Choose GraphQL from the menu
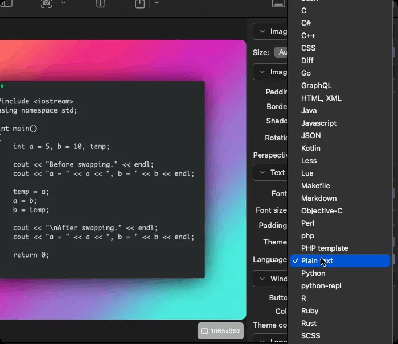 pos(340,85)
